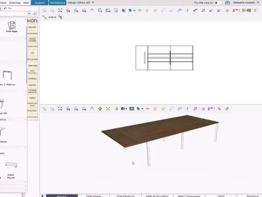Click the blue comment bubble icon in the 2D toolbar

[179, 11]
